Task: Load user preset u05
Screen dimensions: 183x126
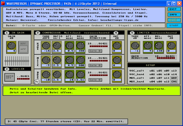Action: pos(159,71)
